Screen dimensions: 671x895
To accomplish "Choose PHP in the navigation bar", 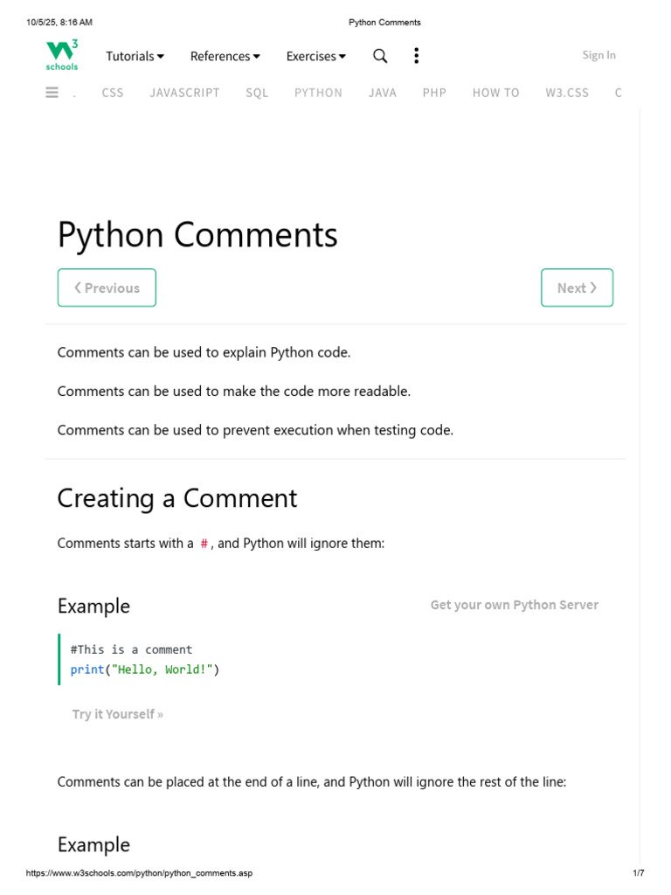I will [x=434, y=93].
